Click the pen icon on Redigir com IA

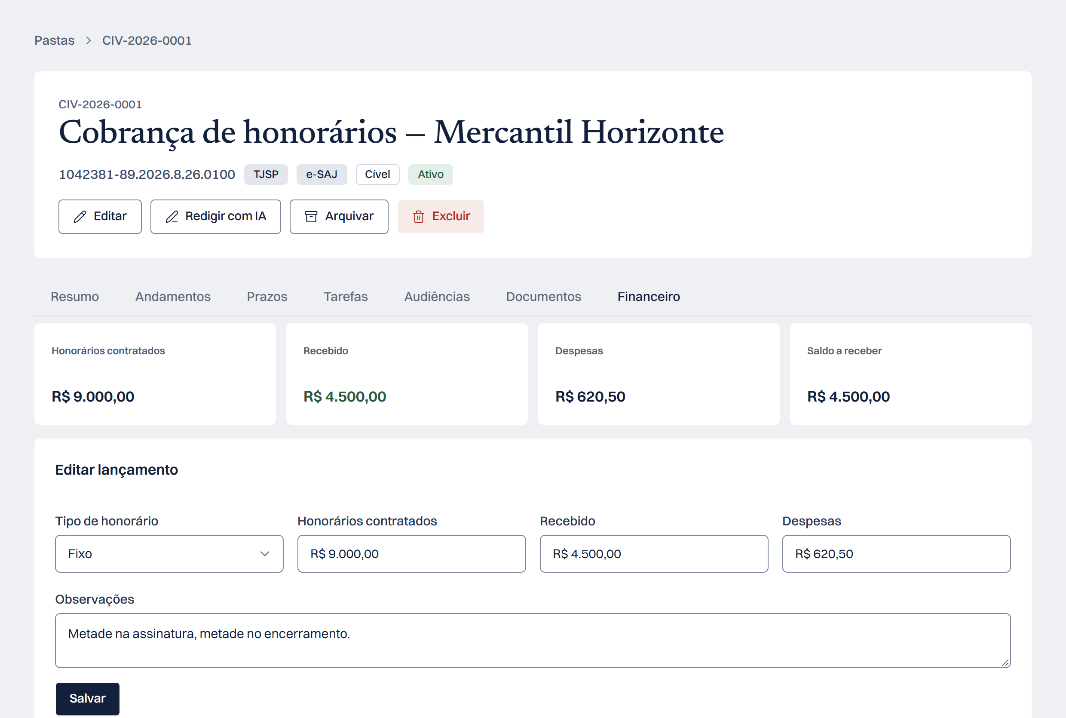click(172, 217)
